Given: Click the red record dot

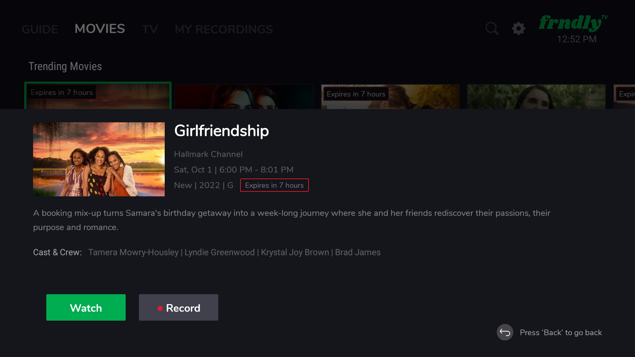Looking at the screenshot, I should pyautogui.click(x=160, y=308).
